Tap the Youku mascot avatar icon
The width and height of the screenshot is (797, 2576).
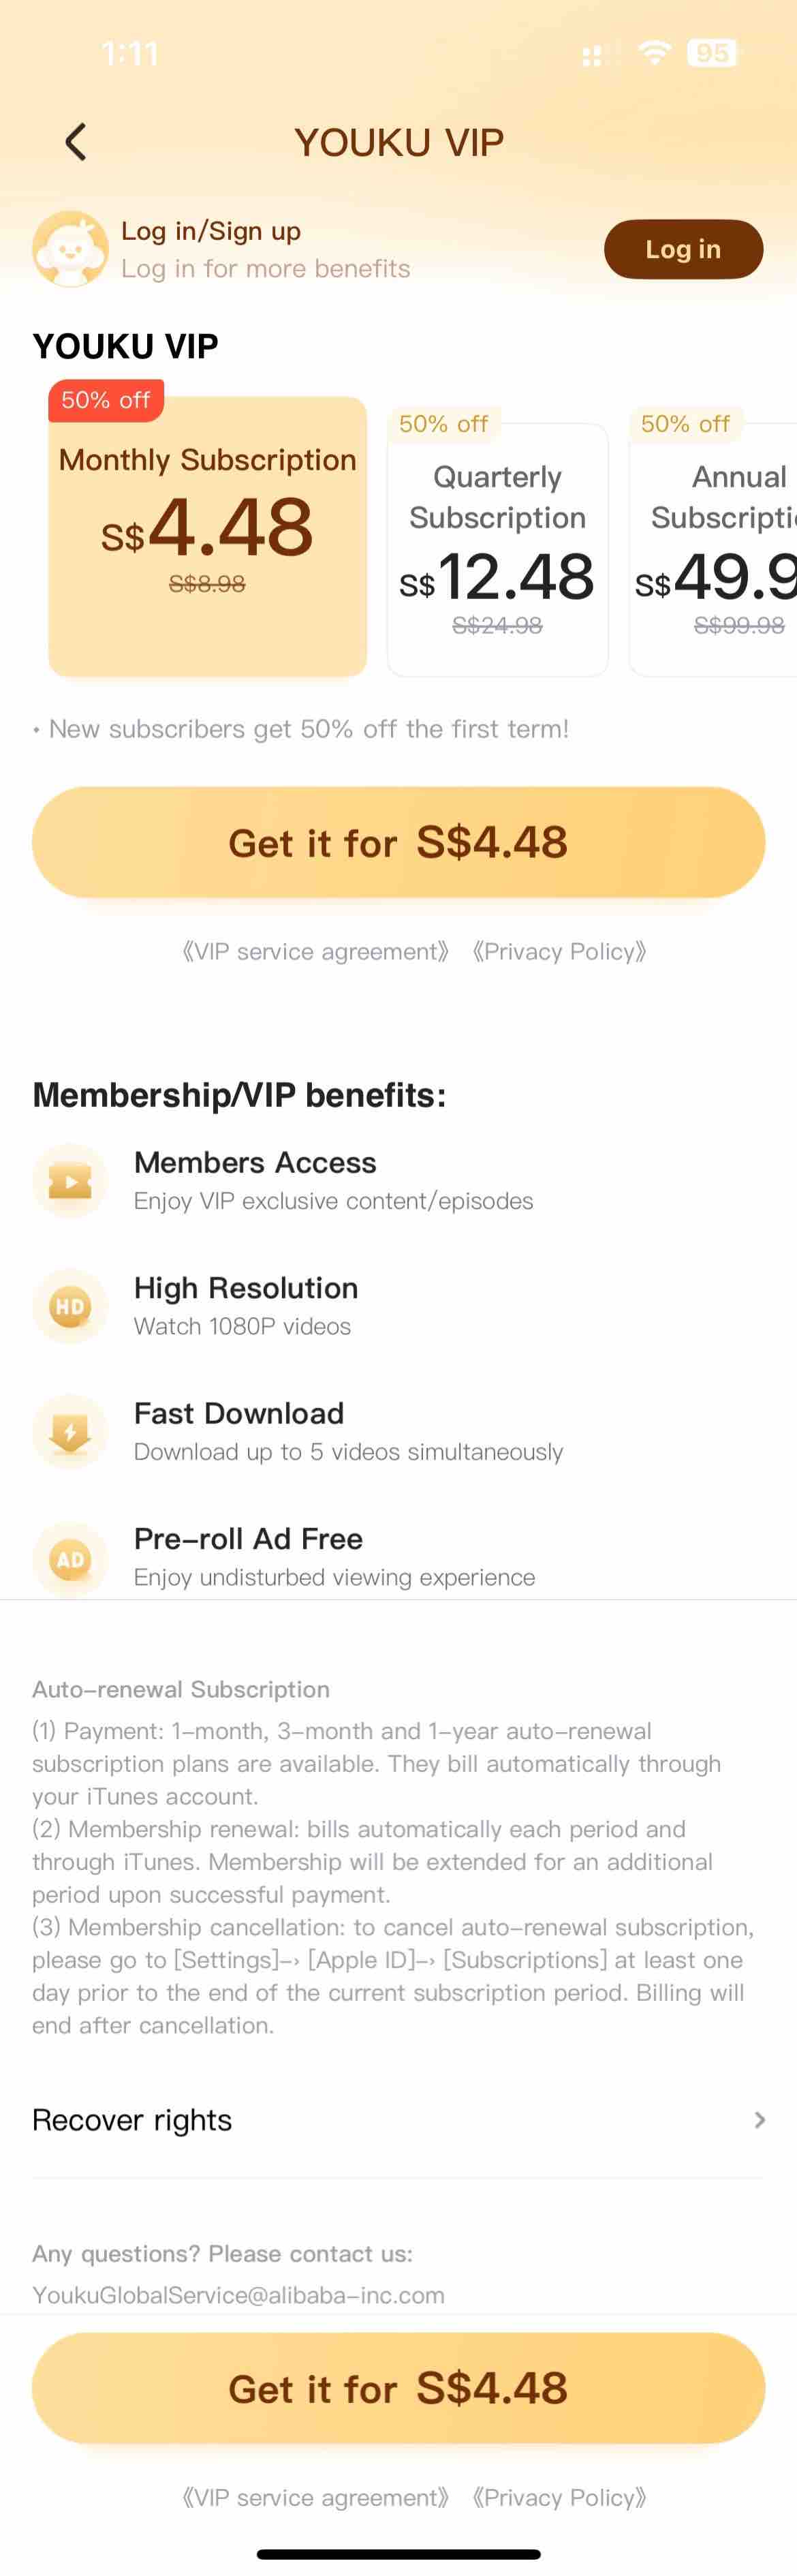(x=70, y=249)
